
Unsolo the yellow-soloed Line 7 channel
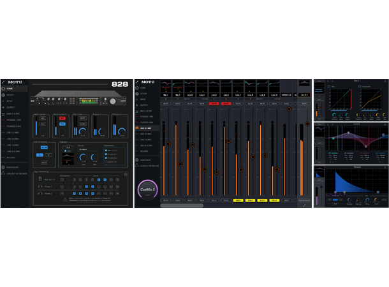[x=238, y=200]
